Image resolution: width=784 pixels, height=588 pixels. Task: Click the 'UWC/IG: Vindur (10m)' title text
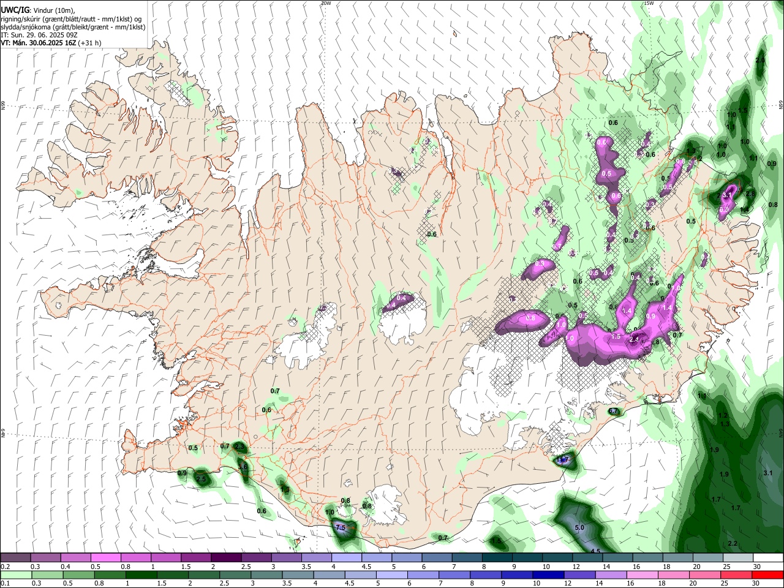pos(38,10)
